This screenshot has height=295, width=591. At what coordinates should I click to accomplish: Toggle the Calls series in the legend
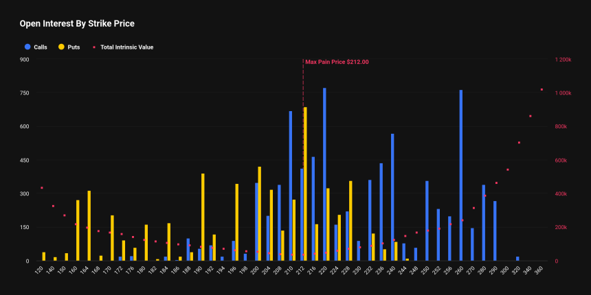pos(40,47)
